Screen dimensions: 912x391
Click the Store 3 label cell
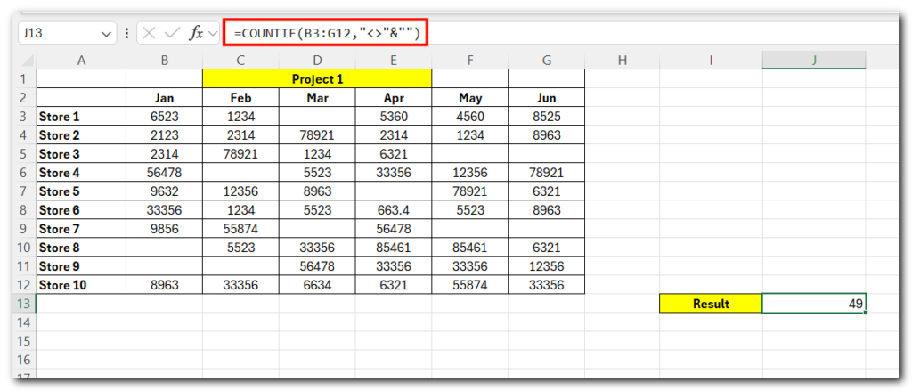click(81, 153)
